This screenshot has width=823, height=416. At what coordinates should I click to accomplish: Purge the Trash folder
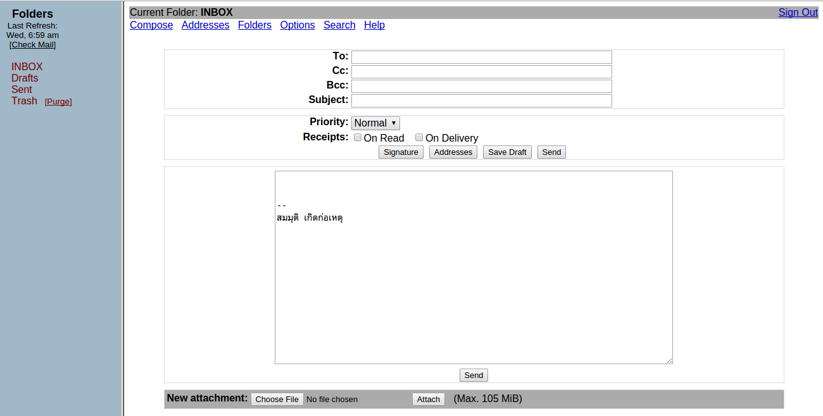click(58, 102)
